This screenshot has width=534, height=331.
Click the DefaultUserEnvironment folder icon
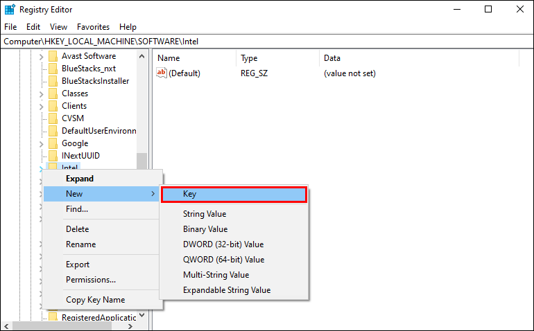53,131
